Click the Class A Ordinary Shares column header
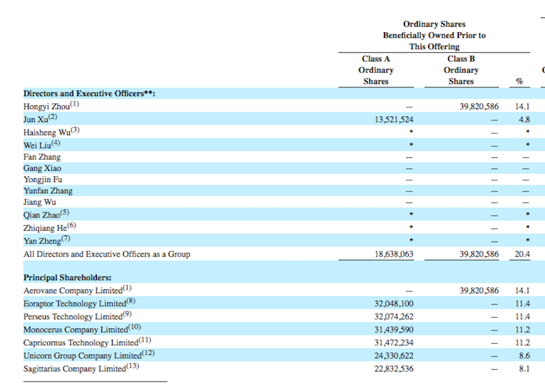The width and height of the screenshot is (545, 389). pos(376,70)
